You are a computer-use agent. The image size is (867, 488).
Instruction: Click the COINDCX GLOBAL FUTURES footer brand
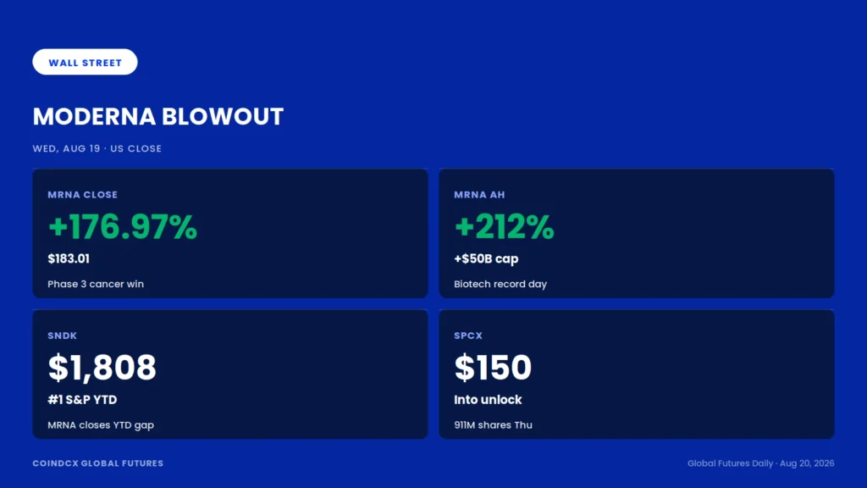[x=98, y=463]
